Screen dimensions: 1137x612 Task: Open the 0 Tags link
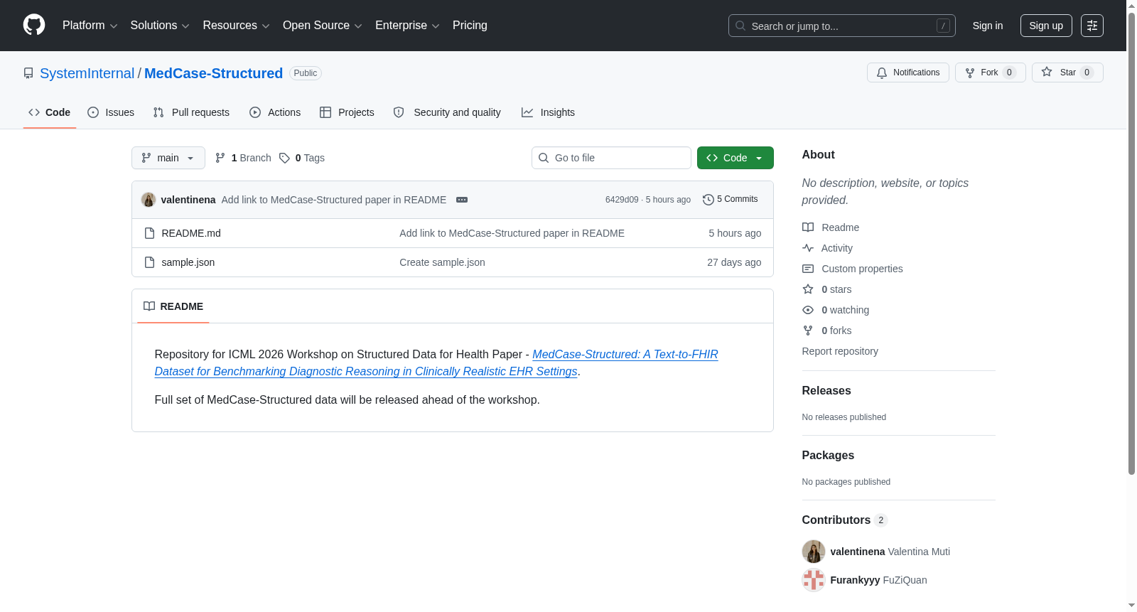pos(302,158)
